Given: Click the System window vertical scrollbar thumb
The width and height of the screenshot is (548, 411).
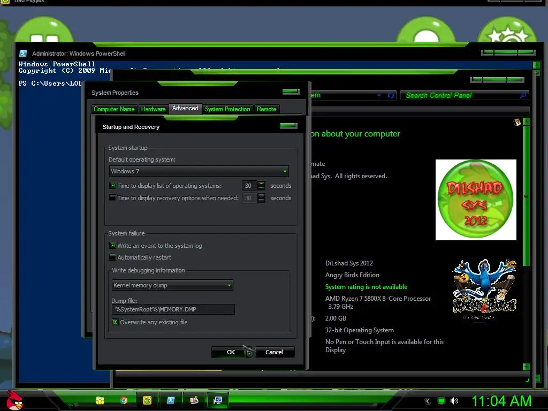Looking at the screenshot, I should coord(527,196).
